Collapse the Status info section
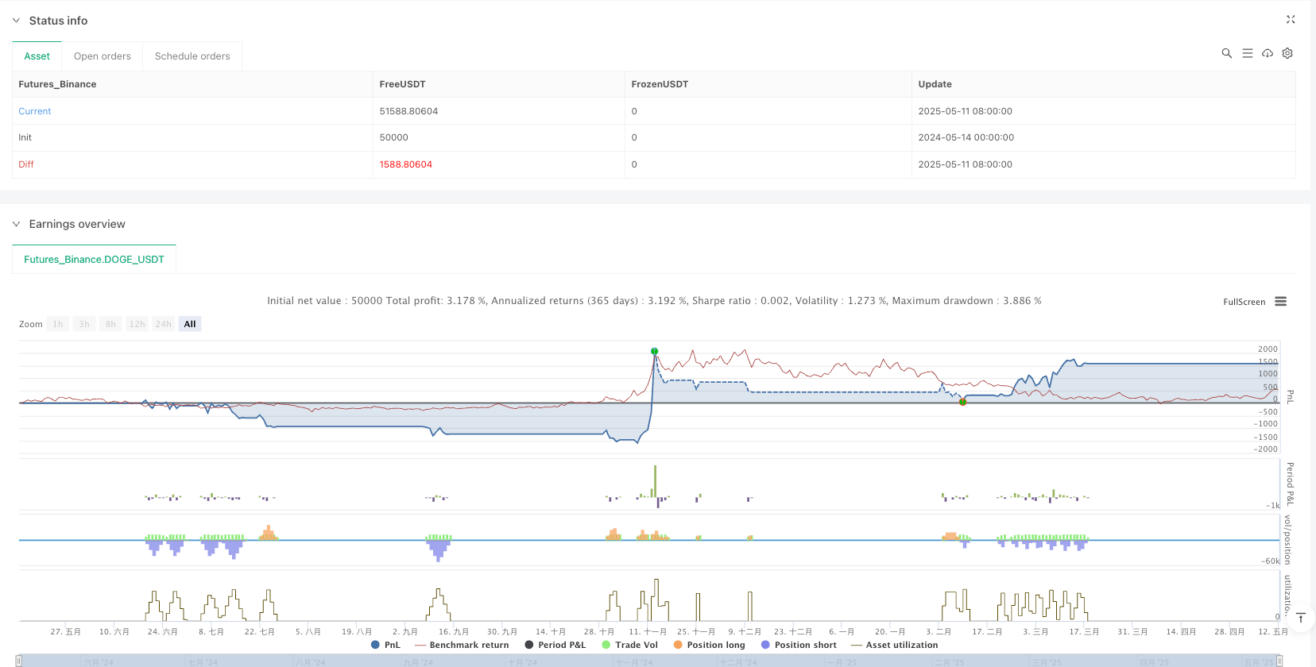 tap(16, 21)
